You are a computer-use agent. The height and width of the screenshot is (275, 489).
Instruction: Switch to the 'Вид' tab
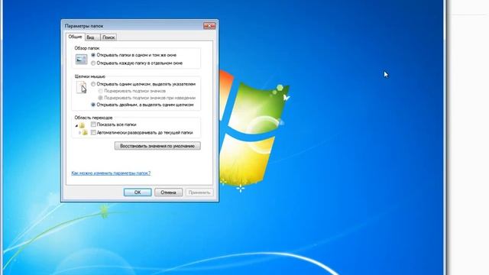[x=92, y=37]
